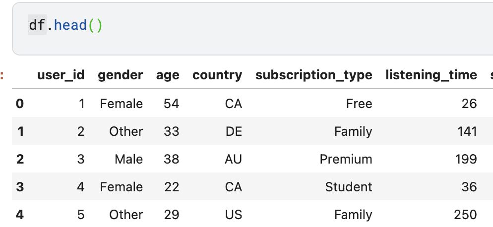Image resolution: width=493 pixels, height=227 pixels.
Task: Click the US country cell
Action: pyautogui.click(x=233, y=215)
